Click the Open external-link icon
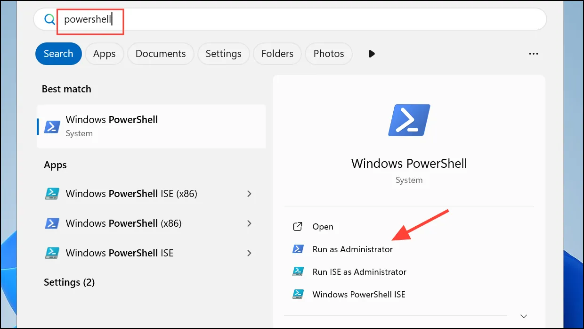 298,227
